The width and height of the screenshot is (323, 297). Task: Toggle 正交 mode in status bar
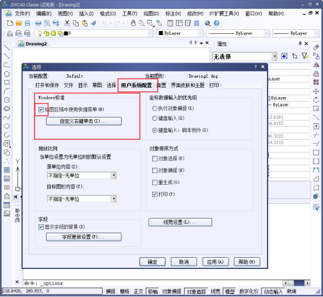[138, 291]
